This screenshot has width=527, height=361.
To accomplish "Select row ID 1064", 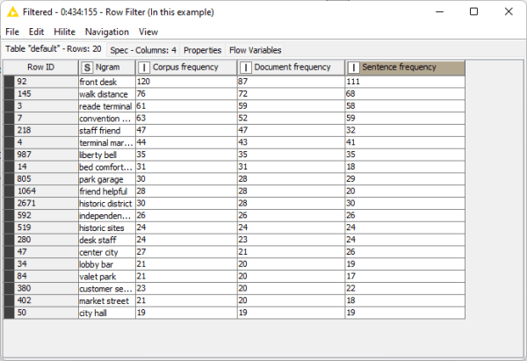I will (46, 191).
